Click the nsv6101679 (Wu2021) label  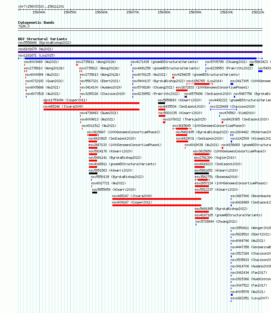coord(36,49)
